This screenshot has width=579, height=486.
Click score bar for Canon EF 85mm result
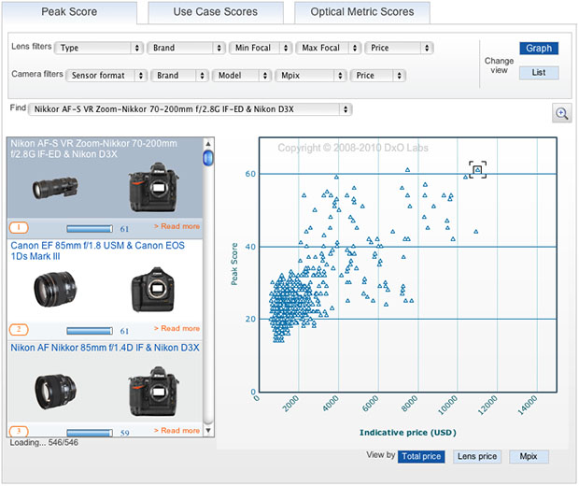click(90, 331)
